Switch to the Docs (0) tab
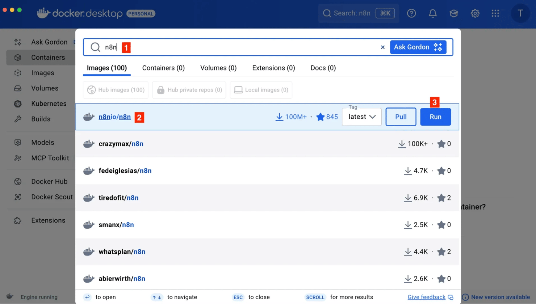The width and height of the screenshot is (536, 304). pyautogui.click(x=323, y=68)
